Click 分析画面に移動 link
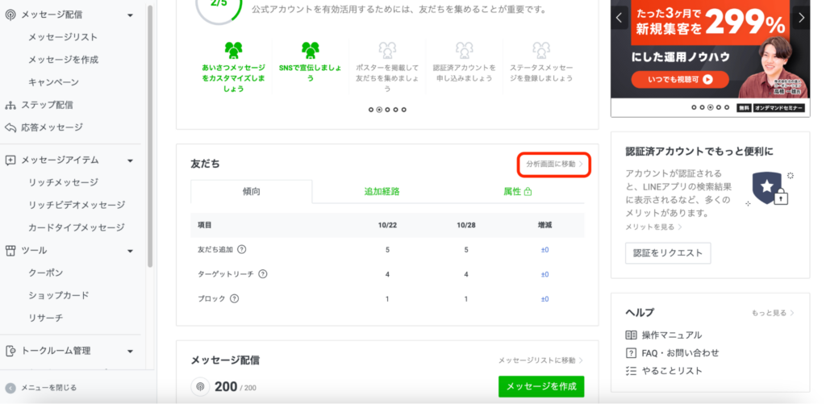Viewport: 826px width, 404px height. (554, 164)
